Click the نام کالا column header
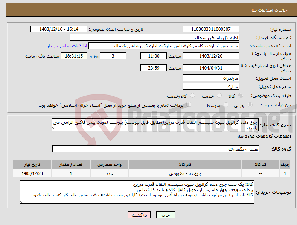Screen dimensions: 297x225 pyautogui.click(x=185, y=164)
